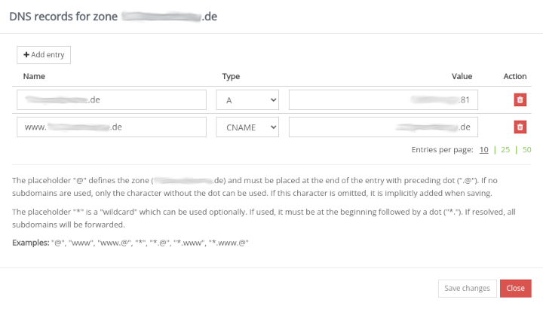Viewport: 543px width, 309px height.
Task: Focus the Name field of the A record
Action: (x=112, y=100)
